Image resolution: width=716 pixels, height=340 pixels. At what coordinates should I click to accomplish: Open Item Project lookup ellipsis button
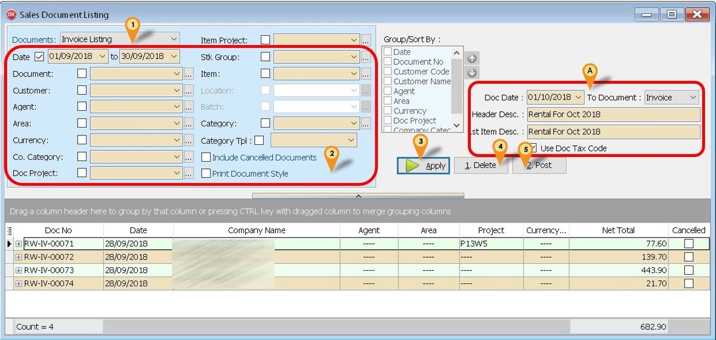pyautogui.click(x=366, y=41)
